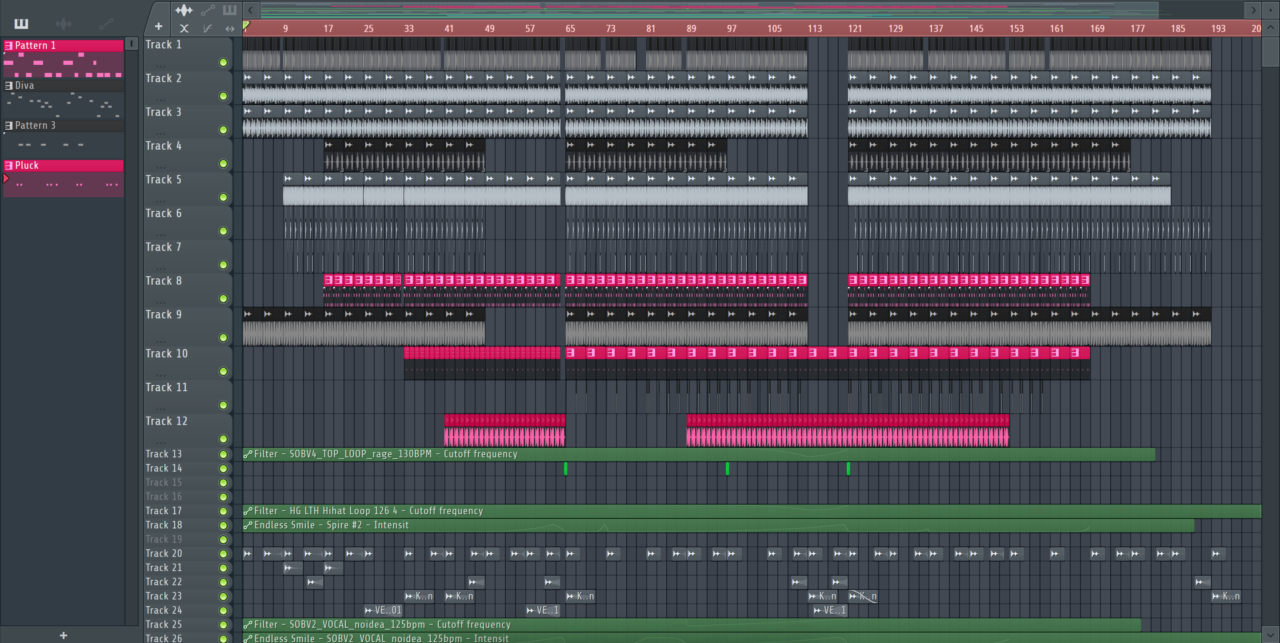Mute Track 1 with its green LED

coord(223,63)
